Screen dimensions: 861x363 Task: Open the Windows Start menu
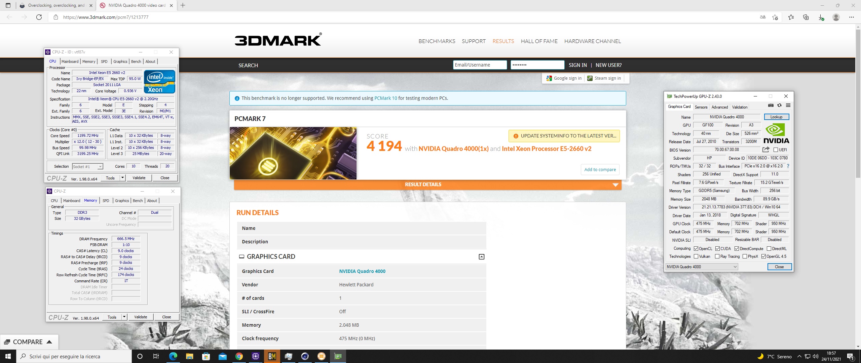click(x=8, y=356)
